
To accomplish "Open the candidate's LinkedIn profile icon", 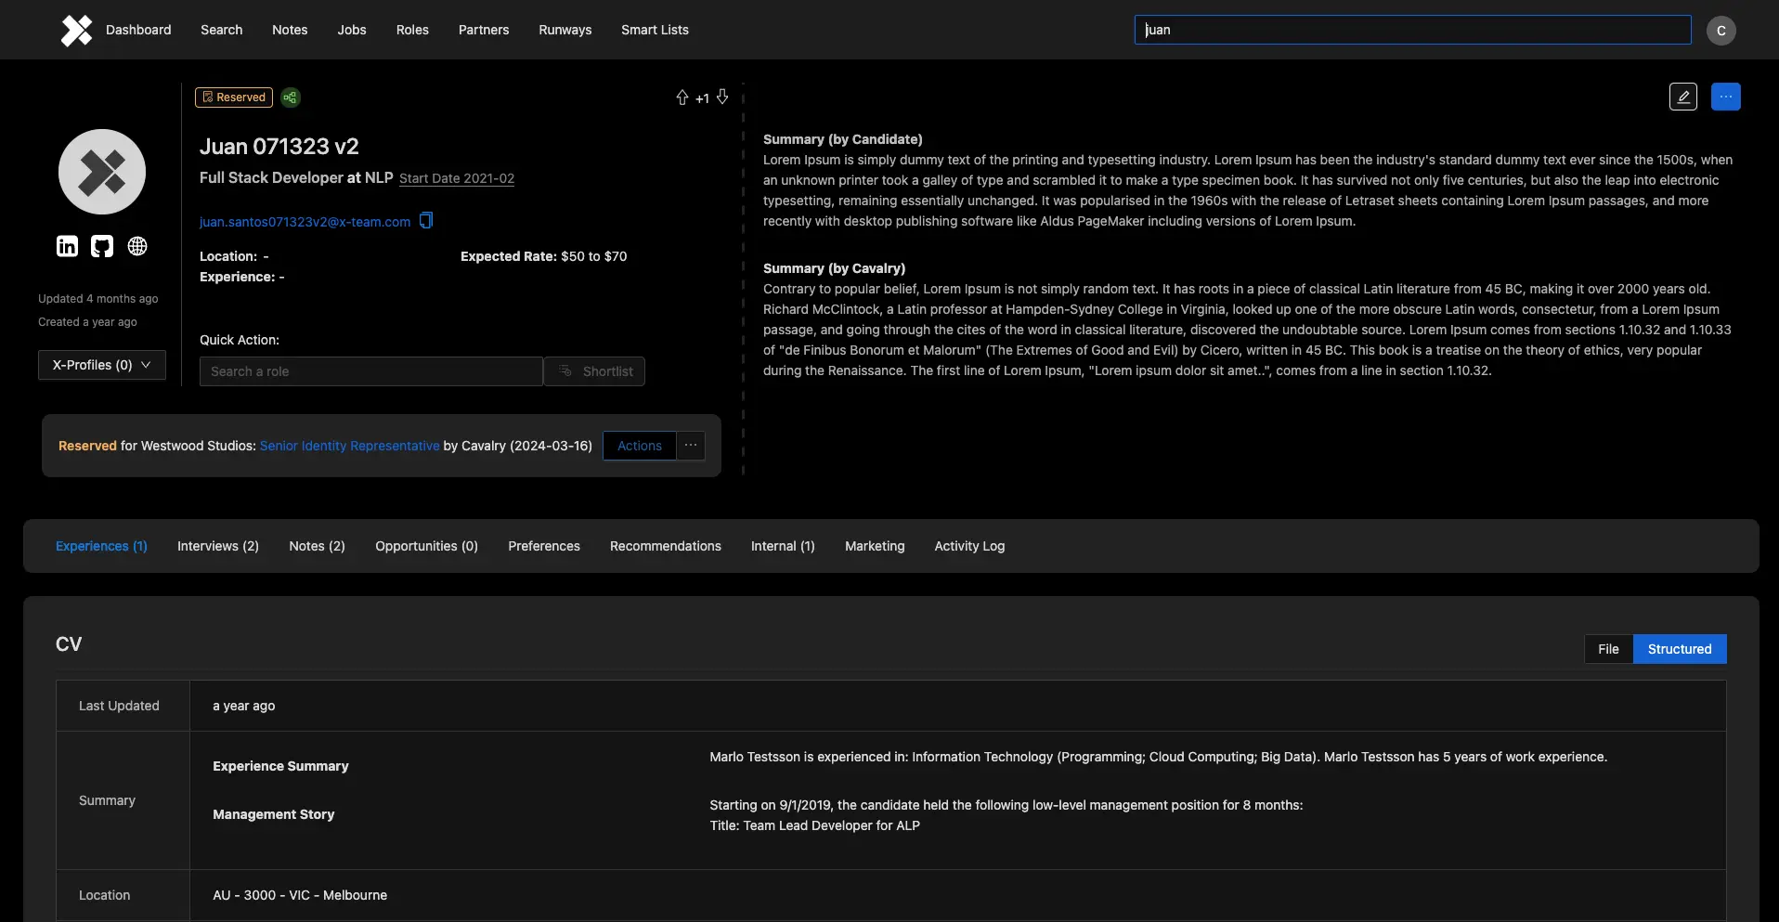I will 66,246.
